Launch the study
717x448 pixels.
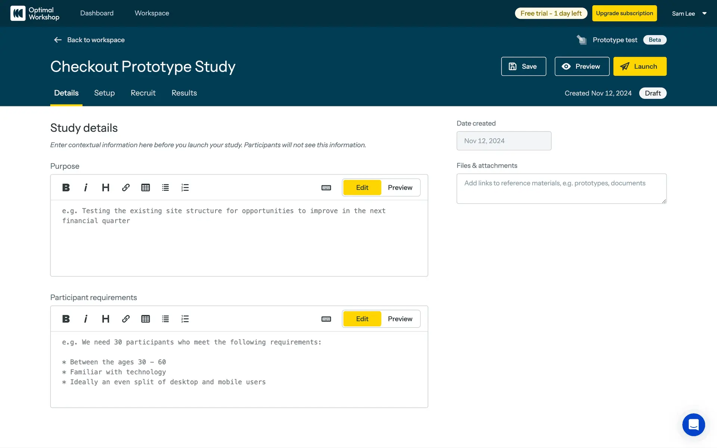(639, 66)
